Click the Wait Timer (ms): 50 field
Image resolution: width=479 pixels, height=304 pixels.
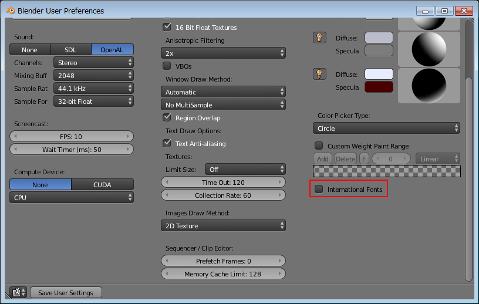coord(72,150)
